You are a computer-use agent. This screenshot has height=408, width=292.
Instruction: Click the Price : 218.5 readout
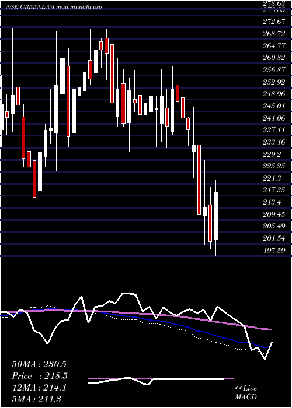(x=40, y=376)
